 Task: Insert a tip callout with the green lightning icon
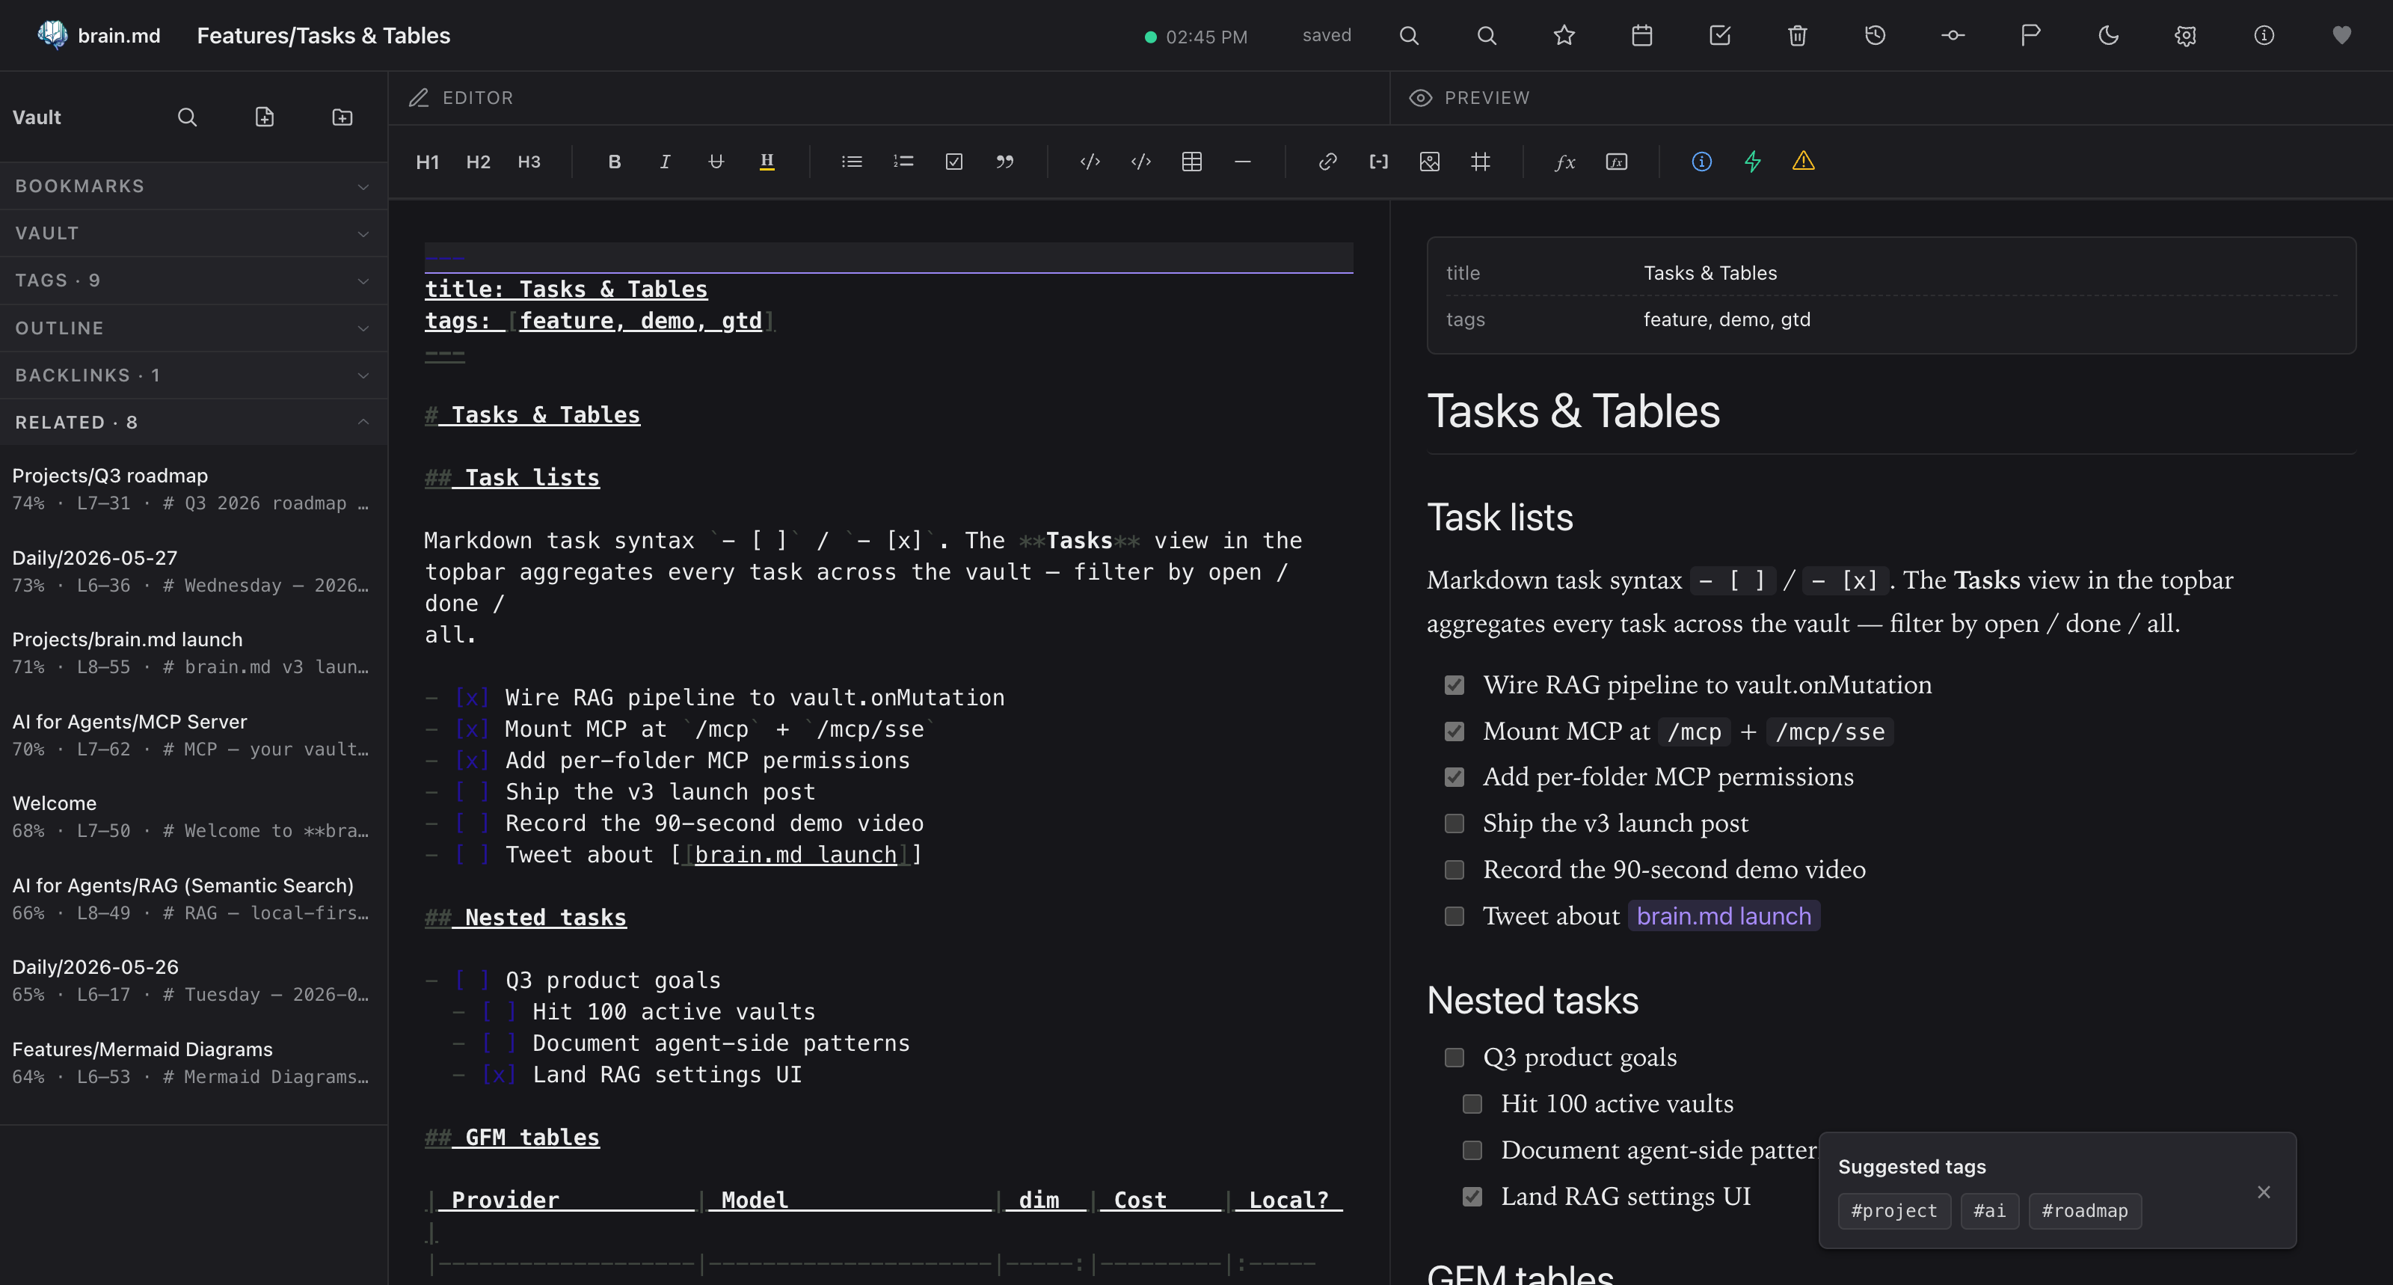pyautogui.click(x=1753, y=162)
